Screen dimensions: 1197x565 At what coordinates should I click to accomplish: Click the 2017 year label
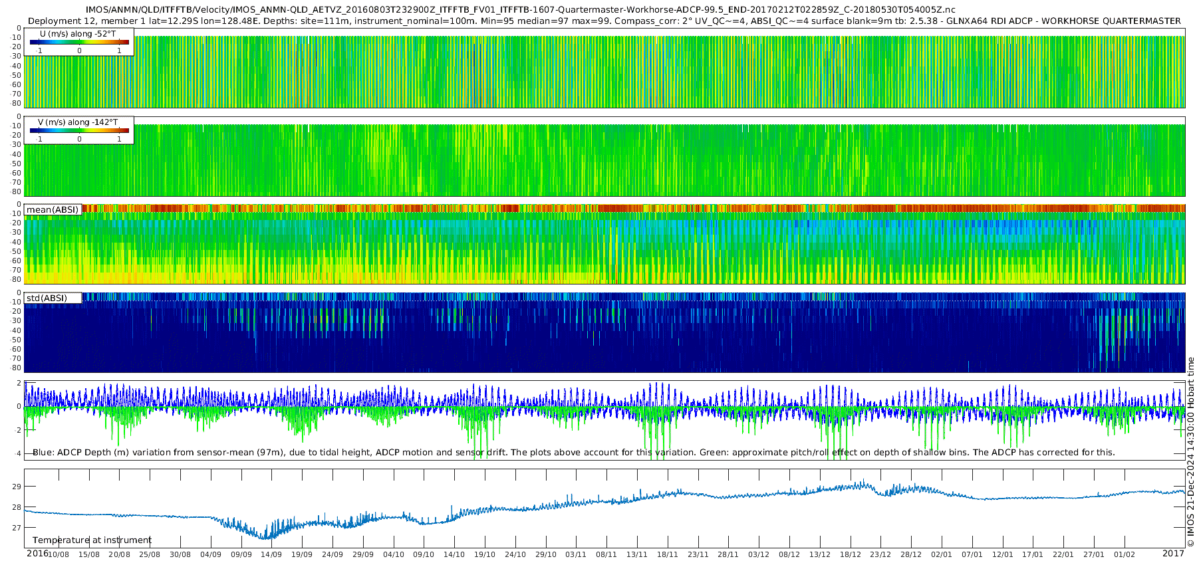[1173, 554]
